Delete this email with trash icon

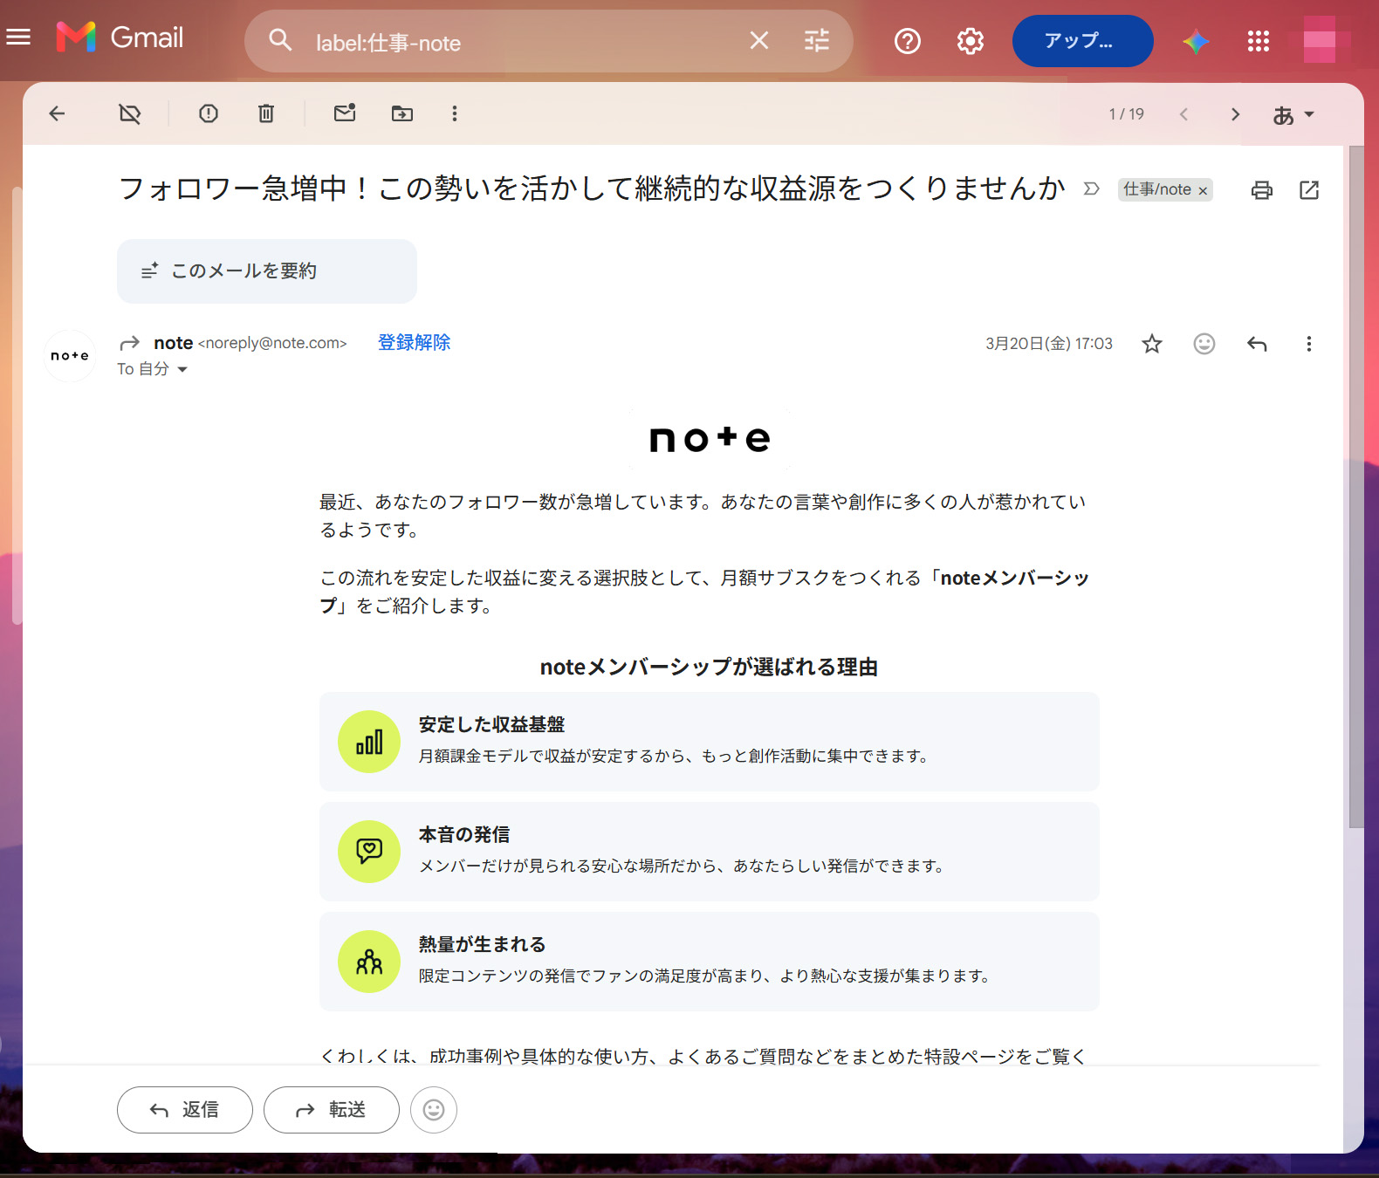[x=266, y=113]
